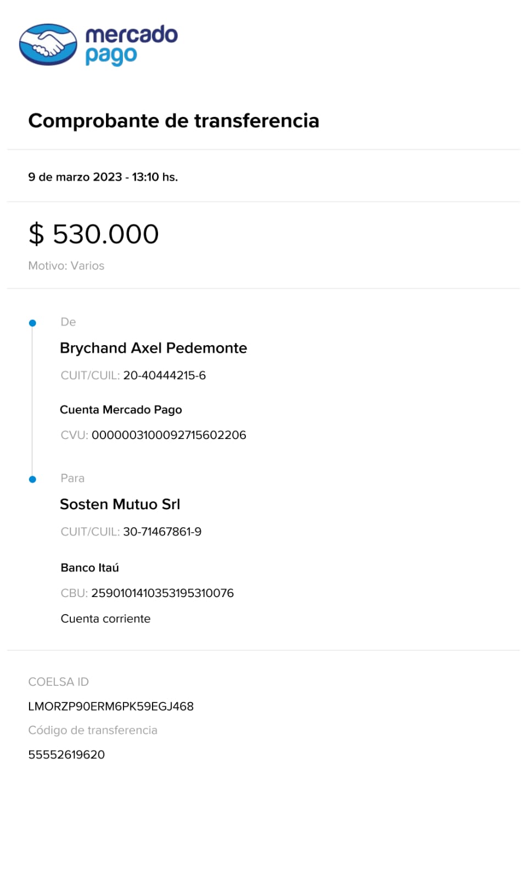This screenshot has height=878, width=527.
Task: Click sender CUIT number 20-40444215-6
Action: (x=164, y=376)
